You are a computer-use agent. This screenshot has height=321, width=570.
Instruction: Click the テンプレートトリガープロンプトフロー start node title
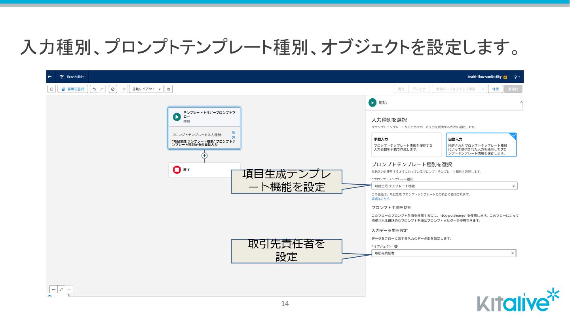(209, 115)
